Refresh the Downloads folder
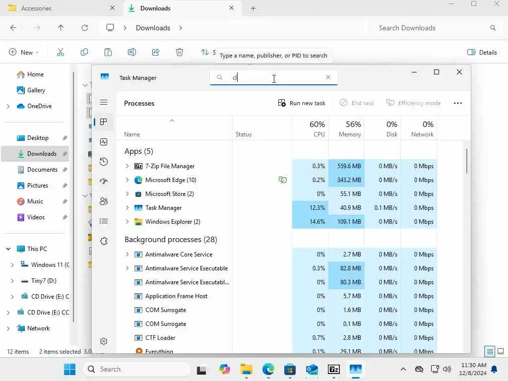The width and height of the screenshot is (508, 381). [85, 28]
